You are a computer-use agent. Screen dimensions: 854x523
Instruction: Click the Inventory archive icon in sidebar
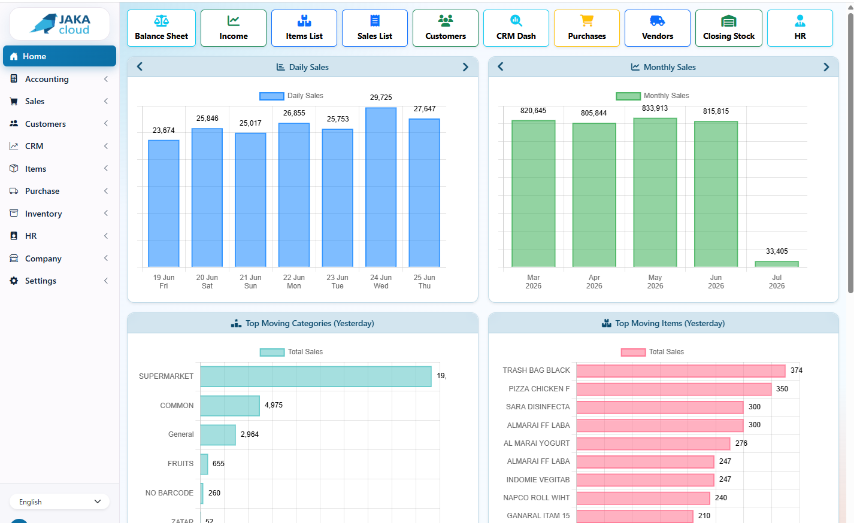point(14,214)
